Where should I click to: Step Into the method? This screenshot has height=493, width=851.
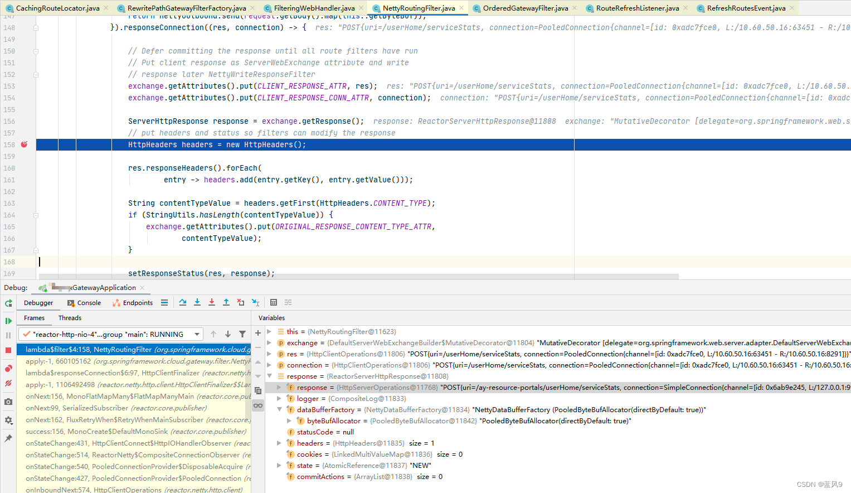pyautogui.click(x=197, y=302)
